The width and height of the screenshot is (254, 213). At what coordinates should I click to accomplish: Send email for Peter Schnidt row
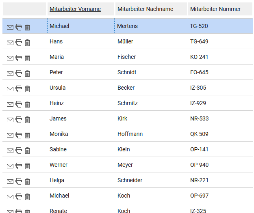click(10, 73)
